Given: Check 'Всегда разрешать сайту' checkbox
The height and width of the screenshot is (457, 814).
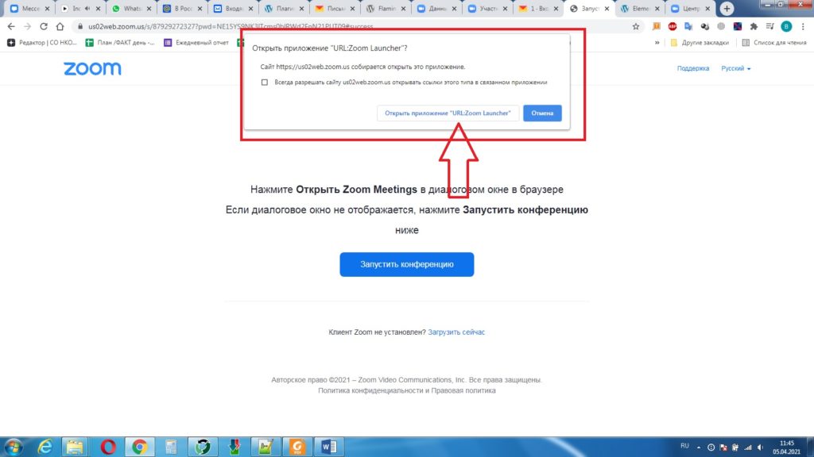Looking at the screenshot, I should pyautogui.click(x=265, y=83).
